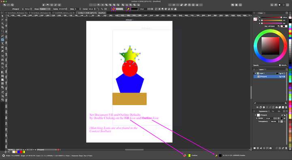The height and width of the screenshot is (160, 292).
Task: Click the black outline swatch in status bar
Action: tap(220, 156)
